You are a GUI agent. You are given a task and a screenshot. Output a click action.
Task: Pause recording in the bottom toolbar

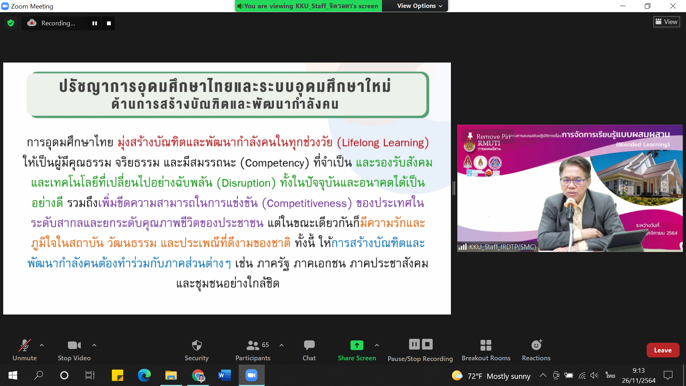(x=414, y=344)
